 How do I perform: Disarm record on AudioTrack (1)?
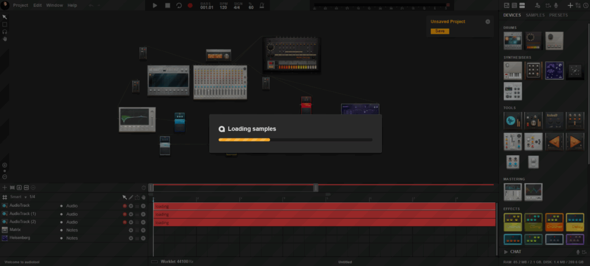pos(124,214)
